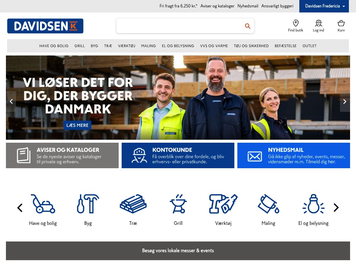Image resolution: width=356 pixels, height=267 pixels.
Task: Click the Log ind user icon
Action: pyautogui.click(x=319, y=23)
